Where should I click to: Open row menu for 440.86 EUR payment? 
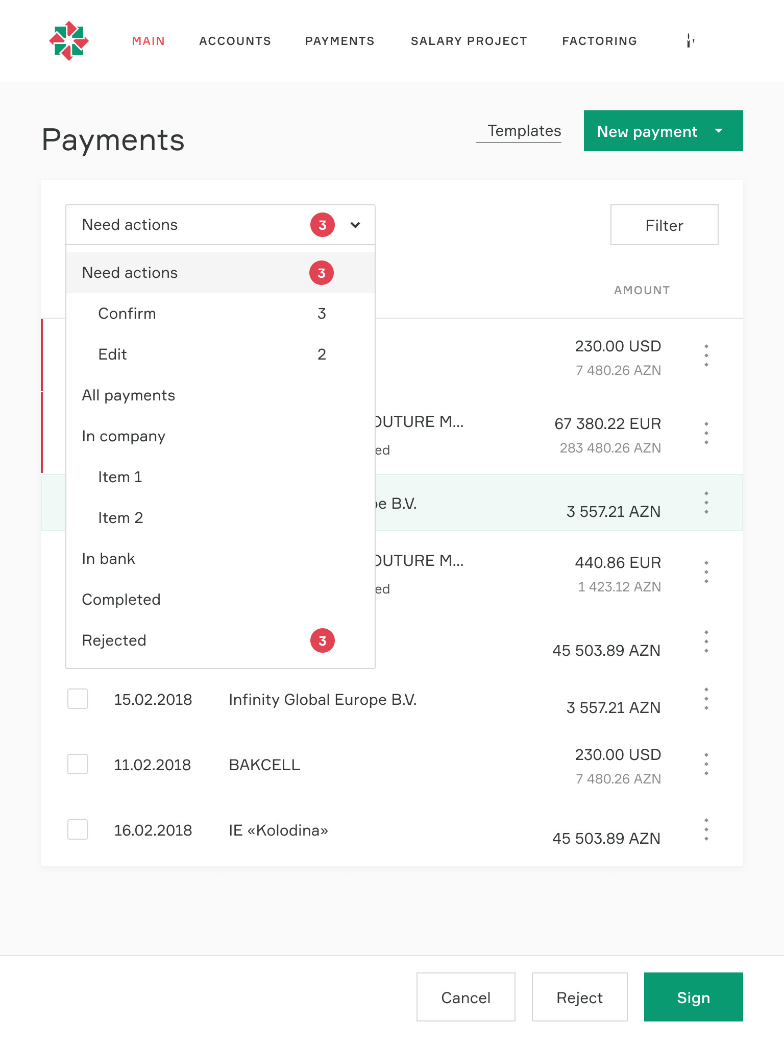706,572
